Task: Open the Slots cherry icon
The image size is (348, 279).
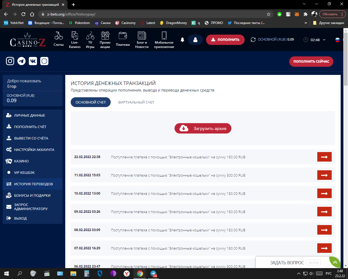Action: pos(58,36)
